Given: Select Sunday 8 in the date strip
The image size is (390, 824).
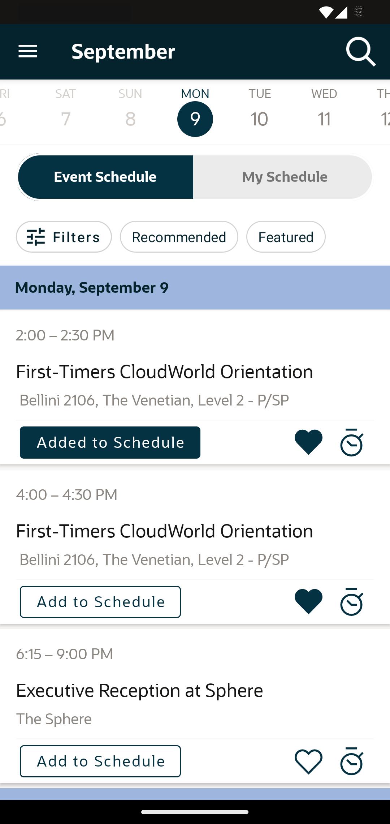Looking at the screenshot, I should pyautogui.click(x=130, y=111).
